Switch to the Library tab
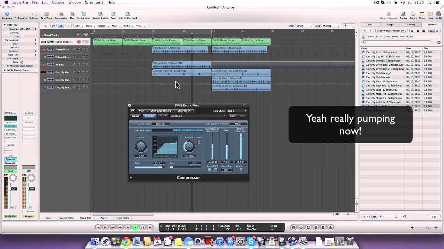The image size is (444, 249). (x=411, y=25)
